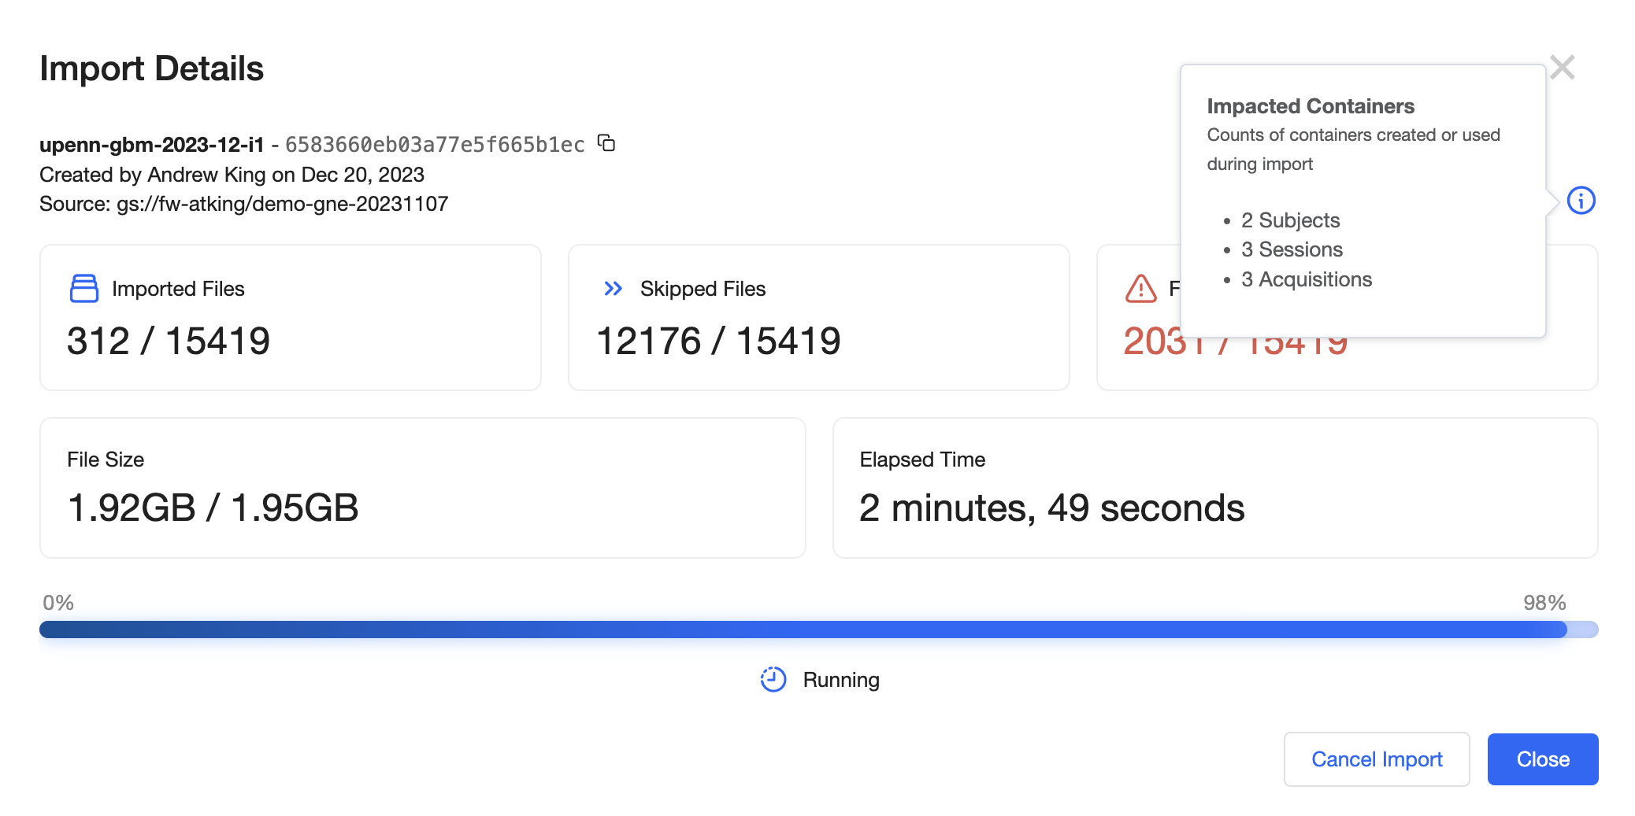Click Cancel Import
This screenshot has width=1635, height=816.
point(1377,759)
